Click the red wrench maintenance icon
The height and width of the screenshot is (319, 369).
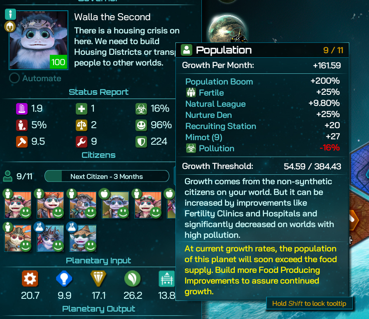pyautogui.click(x=82, y=142)
